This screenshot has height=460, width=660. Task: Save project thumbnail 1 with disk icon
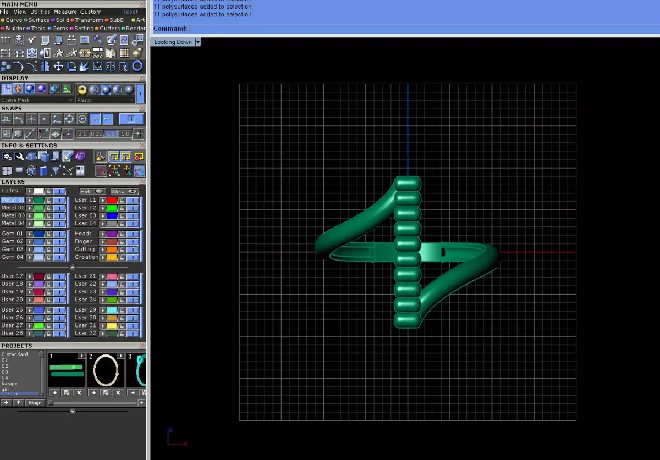[x=67, y=393]
